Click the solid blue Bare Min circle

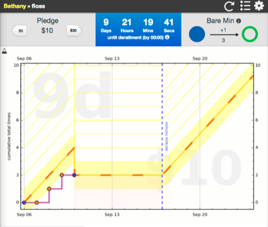197,34
